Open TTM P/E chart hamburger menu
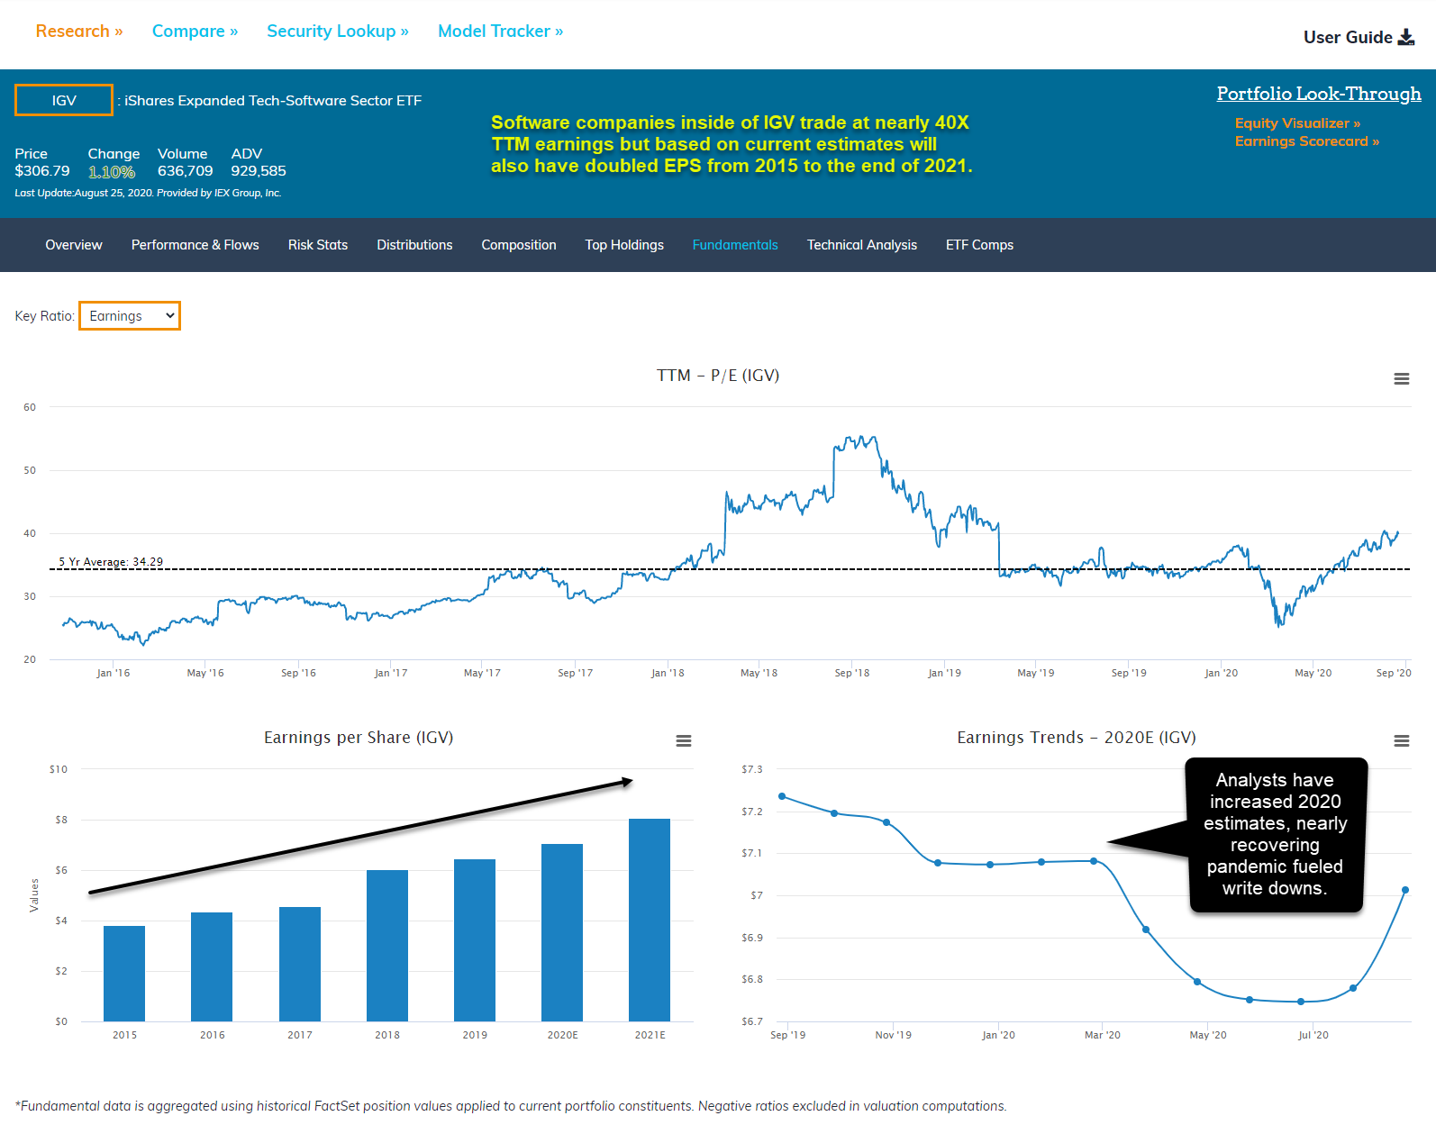Viewport: 1436px width, 1143px height. (1402, 379)
